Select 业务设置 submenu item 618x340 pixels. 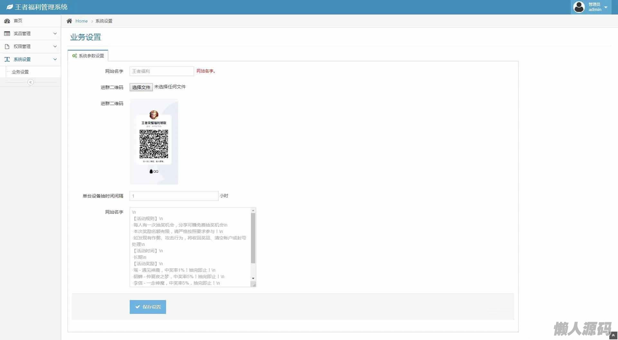pyautogui.click(x=20, y=72)
